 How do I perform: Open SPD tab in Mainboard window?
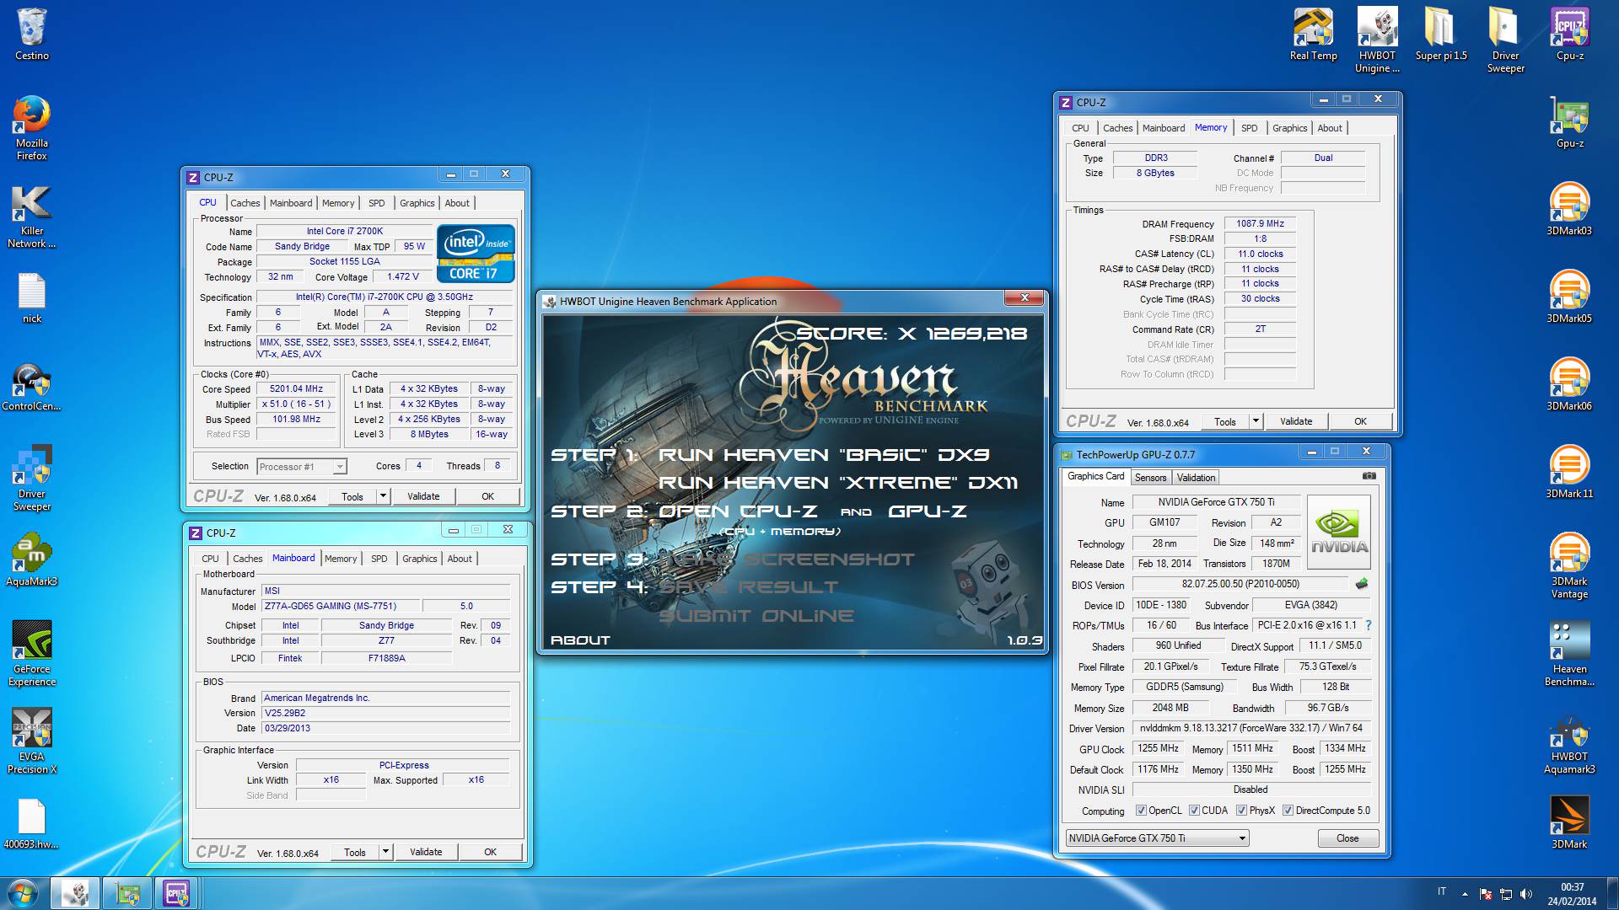point(379,559)
